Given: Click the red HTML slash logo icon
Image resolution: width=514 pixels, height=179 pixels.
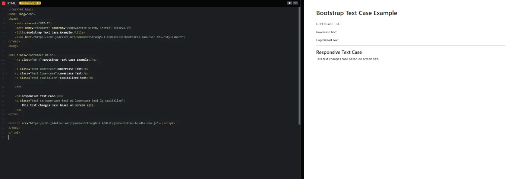Looking at the screenshot, I should [3, 3].
